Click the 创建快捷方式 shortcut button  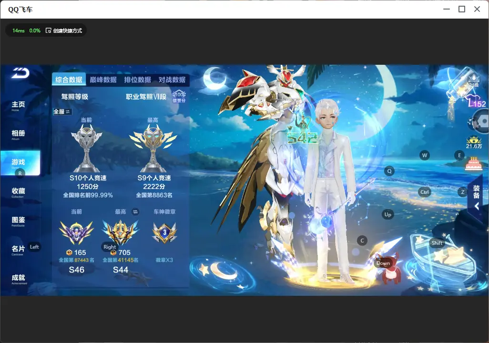point(64,30)
